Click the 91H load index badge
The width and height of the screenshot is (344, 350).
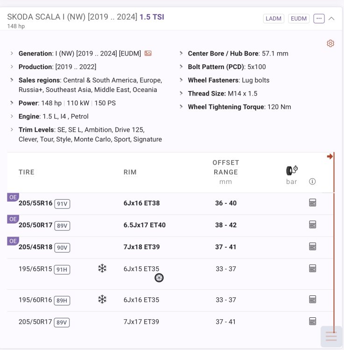click(62, 269)
